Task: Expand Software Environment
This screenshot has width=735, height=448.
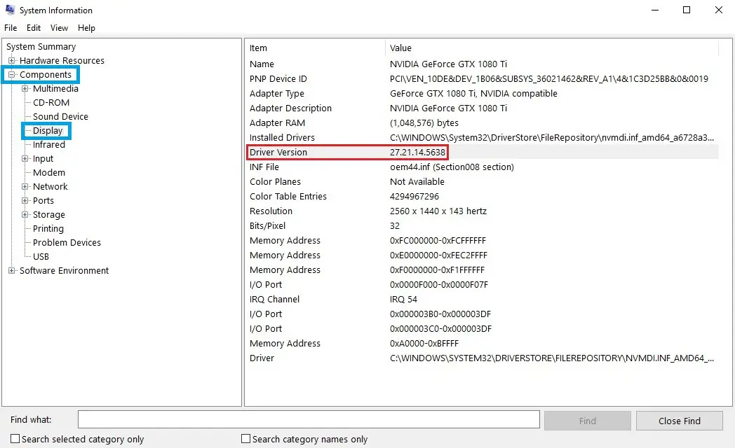Action: (10, 270)
